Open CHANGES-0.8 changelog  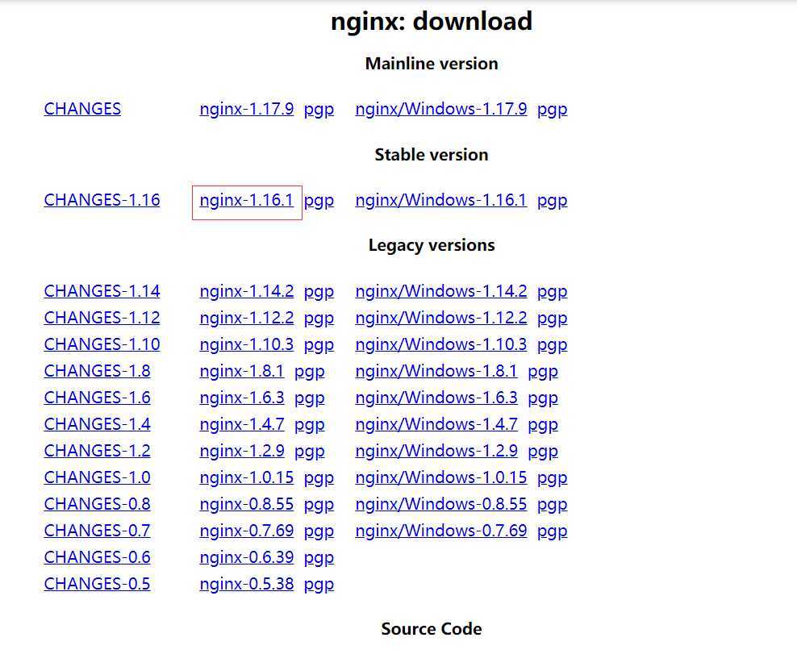pos(97,504)
